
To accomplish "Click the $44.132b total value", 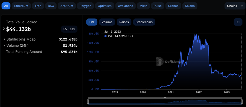I will [x=18, y=29].
